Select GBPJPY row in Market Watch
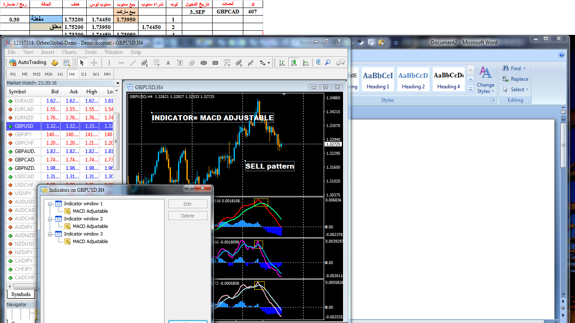 24,135
